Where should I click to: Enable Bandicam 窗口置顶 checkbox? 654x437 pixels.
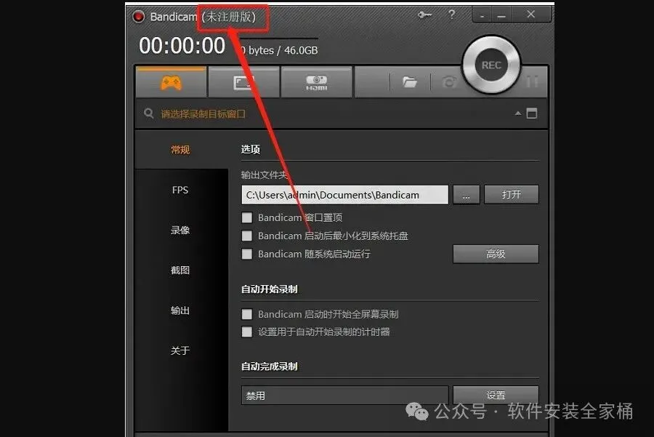(247, 217)
